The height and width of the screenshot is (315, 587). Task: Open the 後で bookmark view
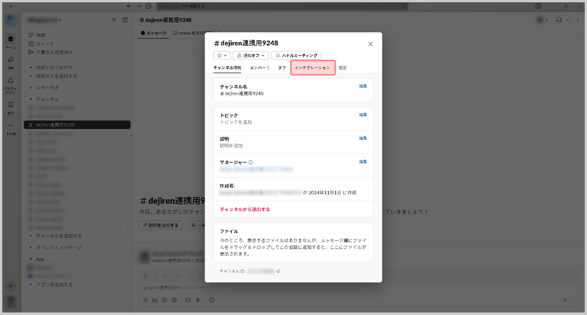tap(11, 107)
